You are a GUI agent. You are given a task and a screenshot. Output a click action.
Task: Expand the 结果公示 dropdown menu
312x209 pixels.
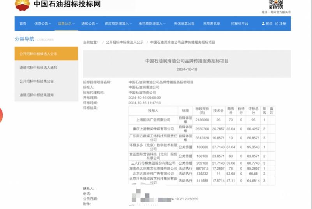coord(66,24)
